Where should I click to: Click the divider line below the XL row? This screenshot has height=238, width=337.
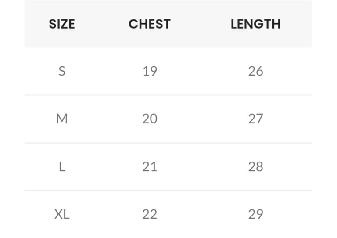click(x=168, y=238)
